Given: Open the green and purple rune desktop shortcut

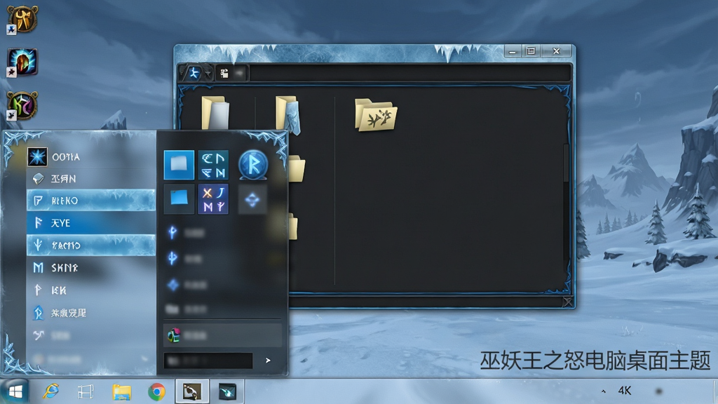Looking at the screenshot, I should click(22, 105).
